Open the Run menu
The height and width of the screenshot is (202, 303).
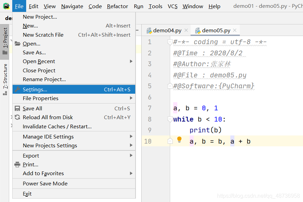pos(138,6)
